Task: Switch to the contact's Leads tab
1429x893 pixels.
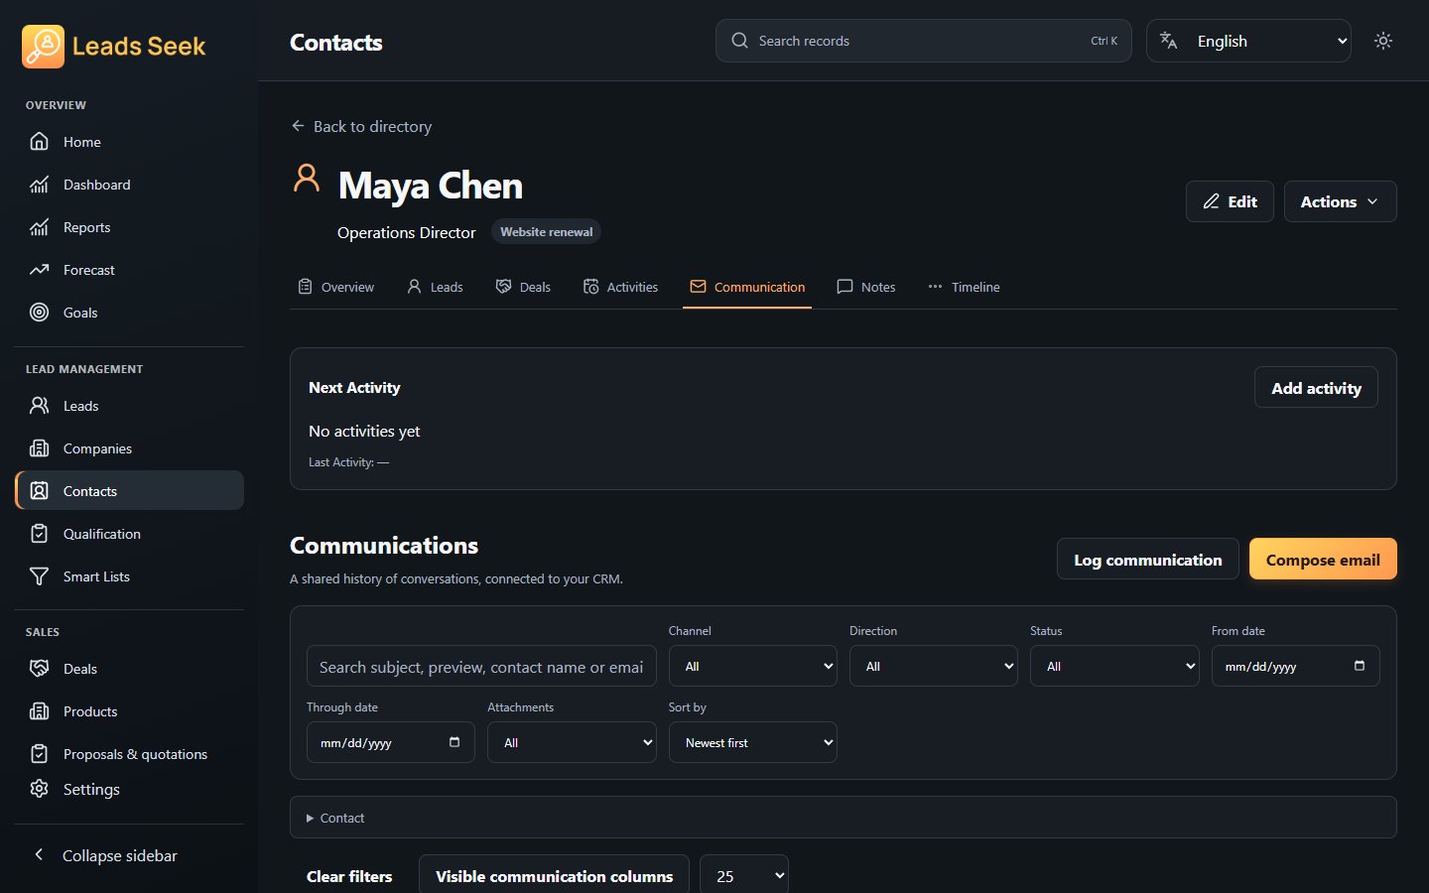Action: click(435, 287)
